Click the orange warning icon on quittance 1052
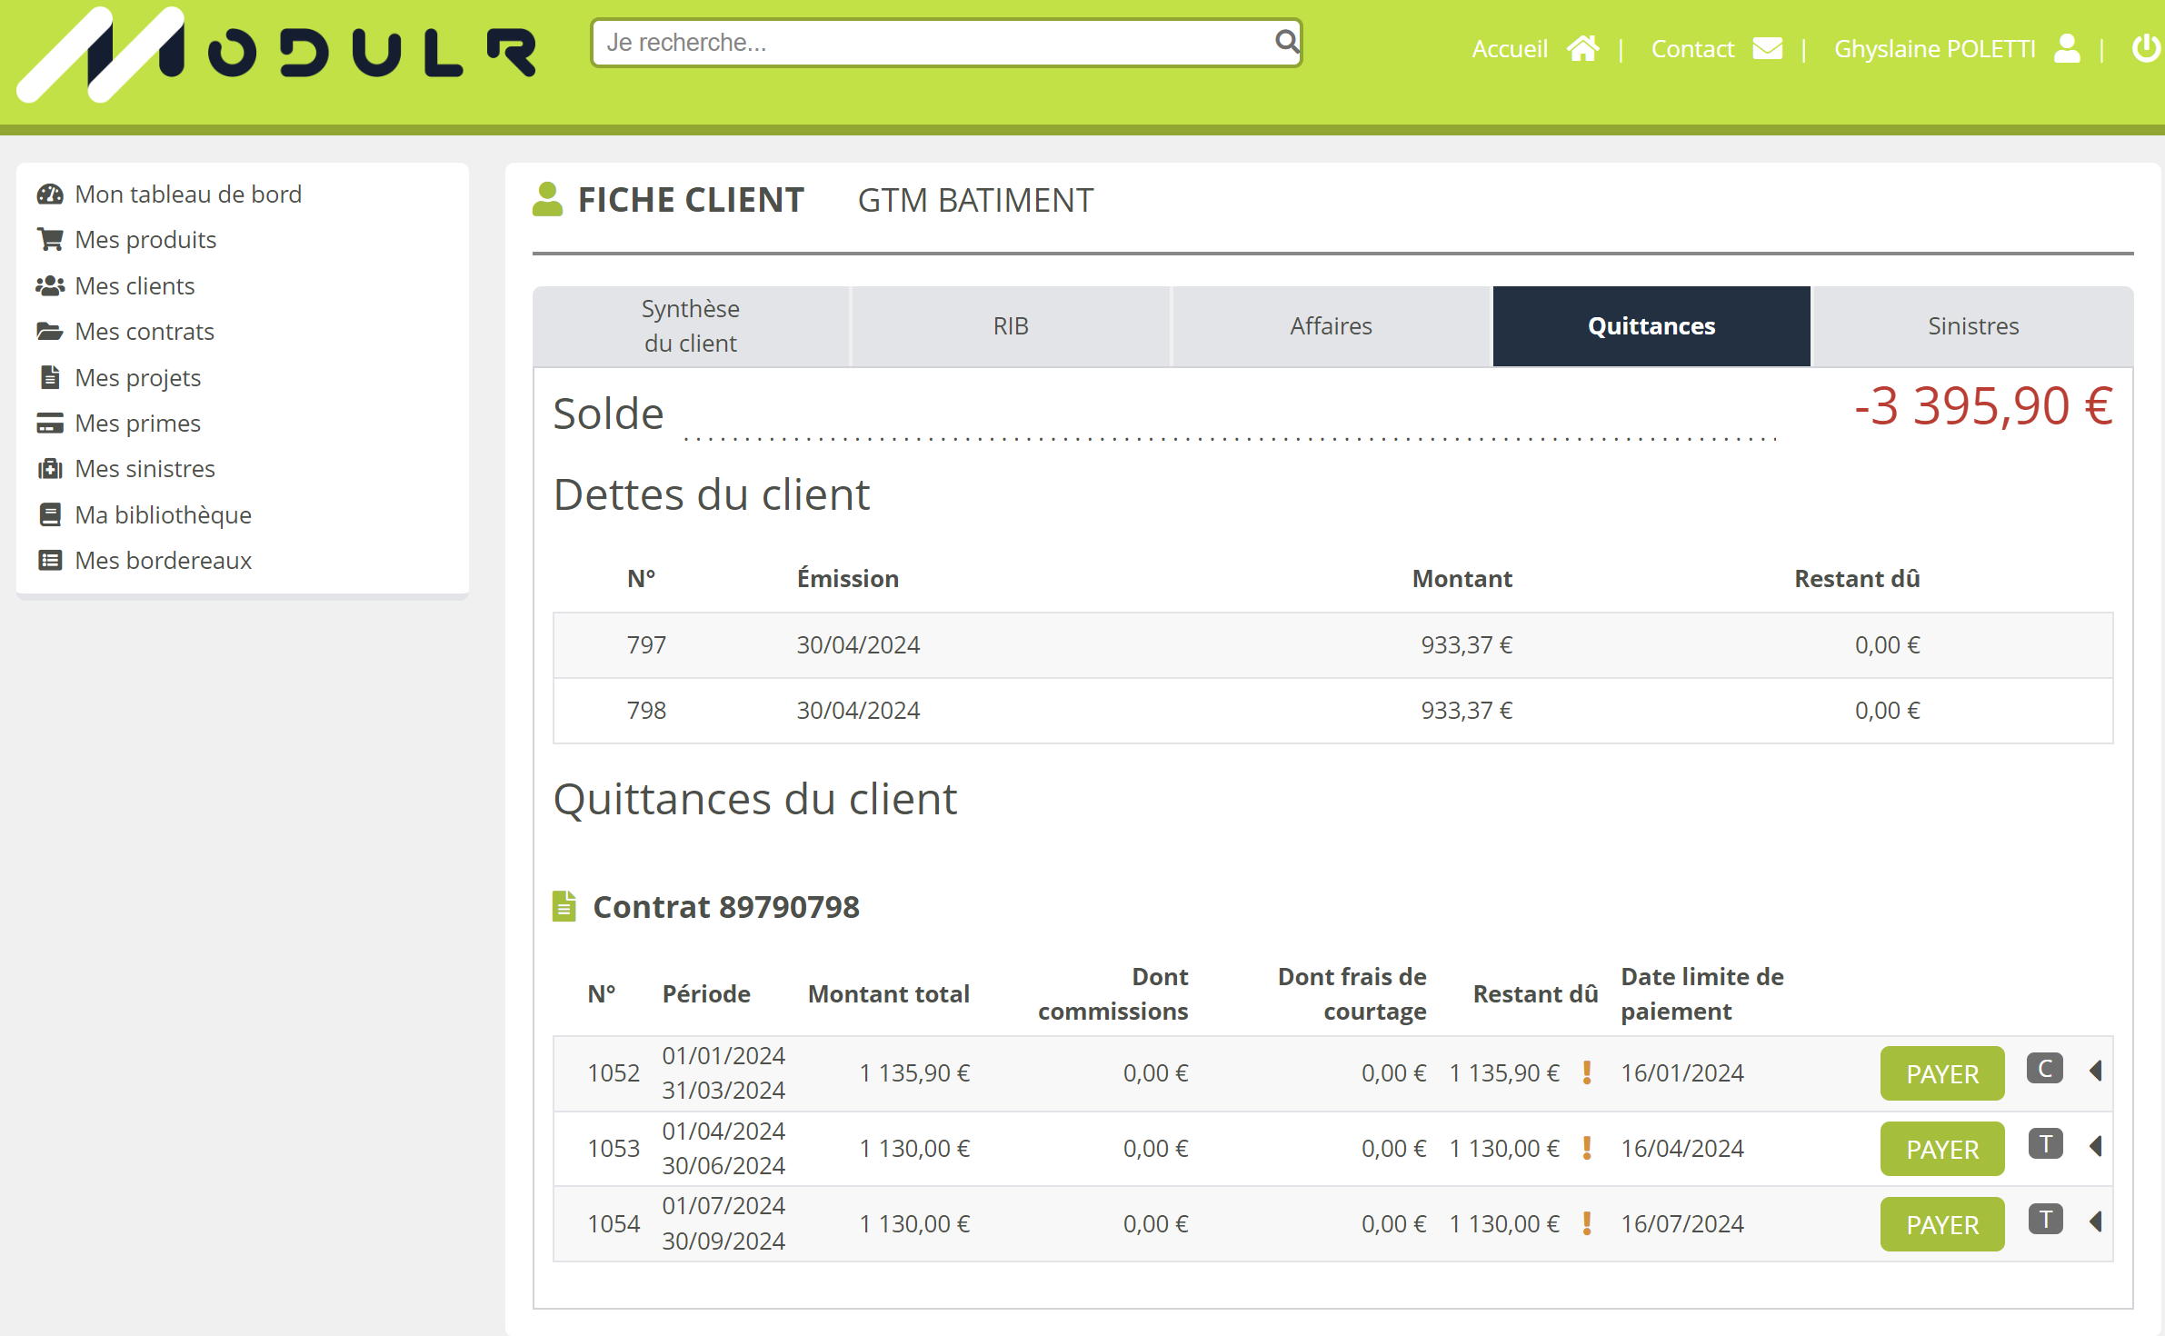The image size is (2165, 1336). 1587,1072
